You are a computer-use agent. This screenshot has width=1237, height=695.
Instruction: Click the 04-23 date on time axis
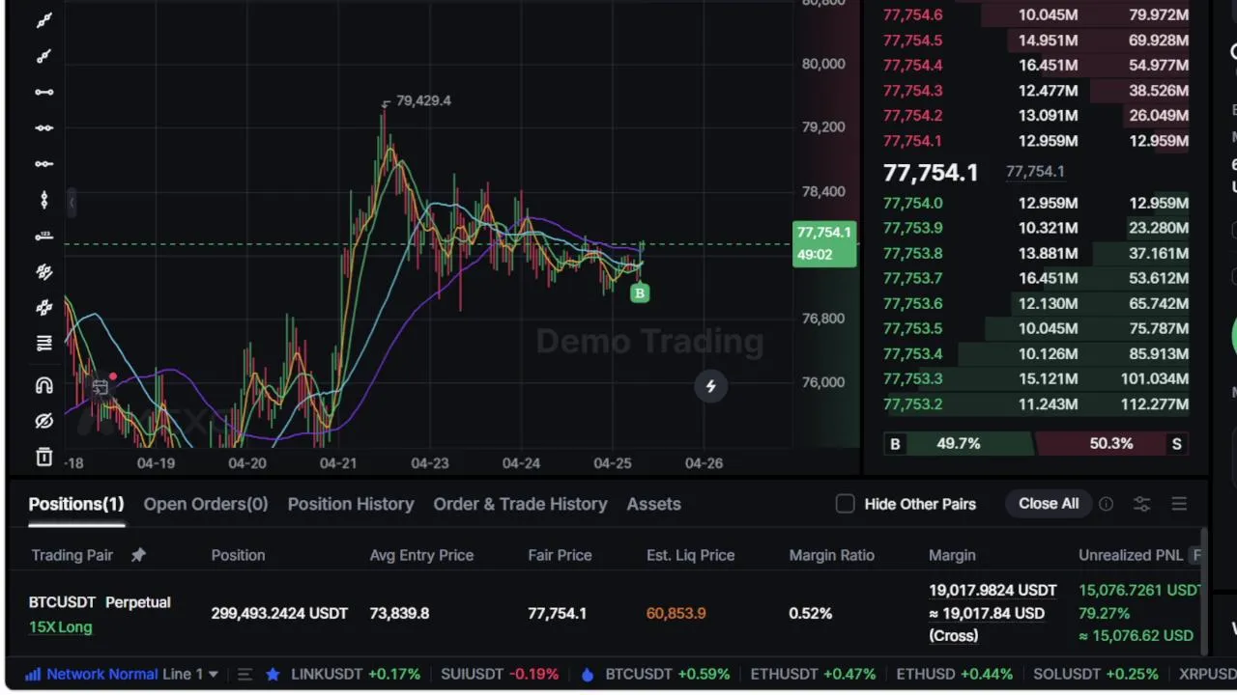click(429, 463)
